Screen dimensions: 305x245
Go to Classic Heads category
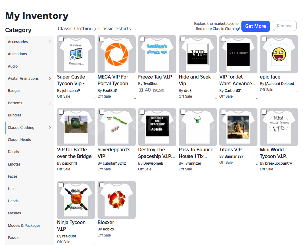[x=29, y=140]
